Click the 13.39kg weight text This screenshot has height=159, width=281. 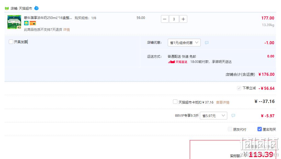tap(268, 25)
